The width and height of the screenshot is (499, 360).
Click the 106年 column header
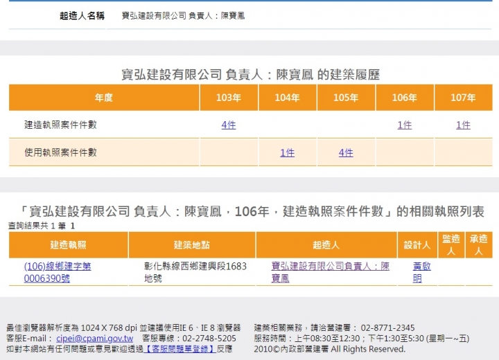click(405, 98)
